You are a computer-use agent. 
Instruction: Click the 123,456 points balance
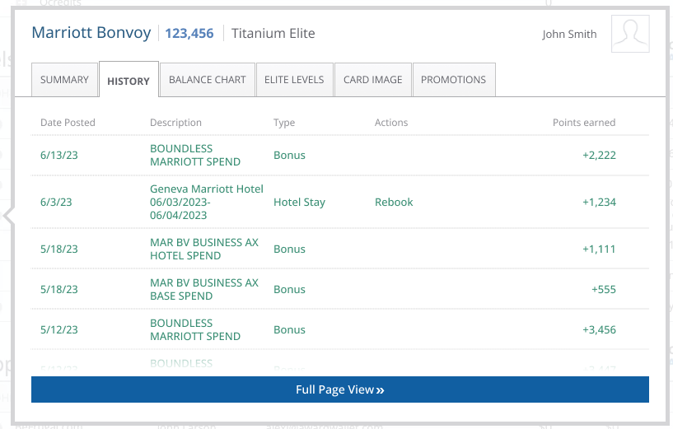coord(189,34)
